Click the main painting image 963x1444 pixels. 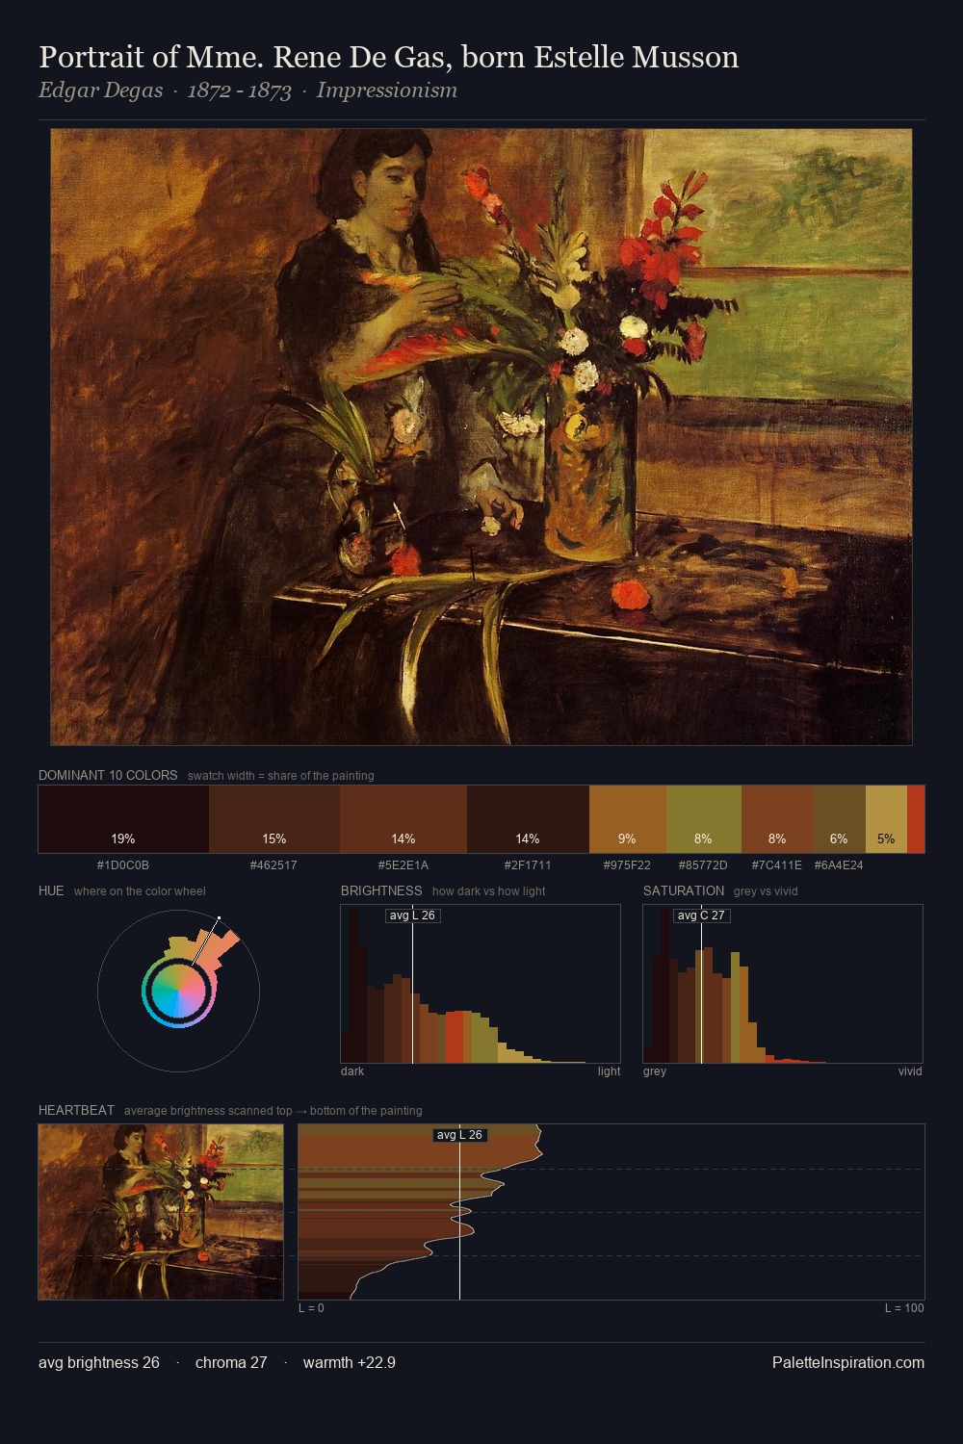click(481, 437)
